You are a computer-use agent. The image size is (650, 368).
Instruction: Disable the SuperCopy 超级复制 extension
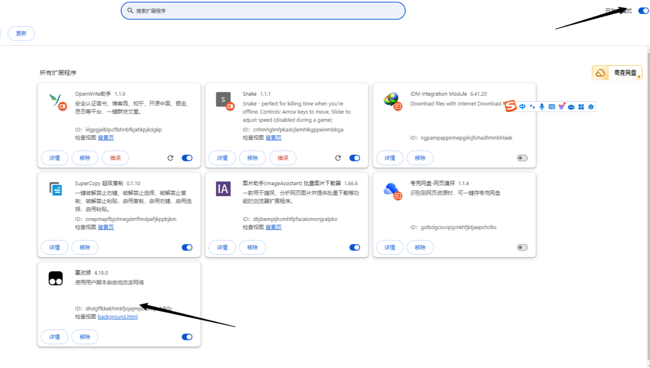pos(187,248)
